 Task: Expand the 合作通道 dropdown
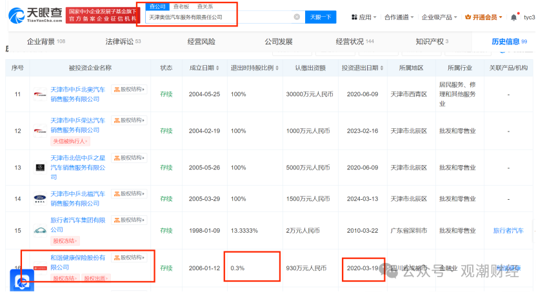tap(399, 17)
